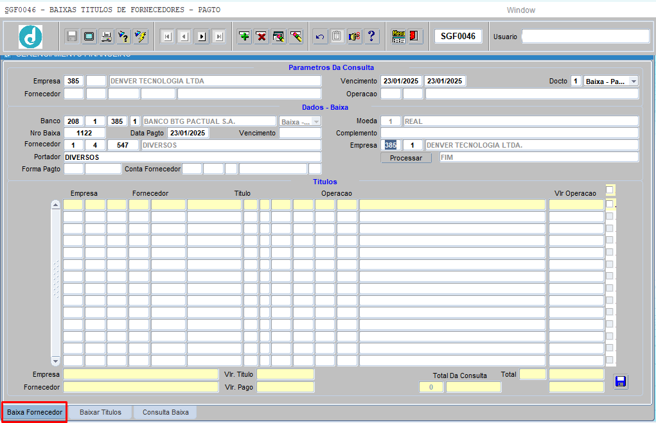
Task: Go to next record toolbar button
Action: coord(202,37)
